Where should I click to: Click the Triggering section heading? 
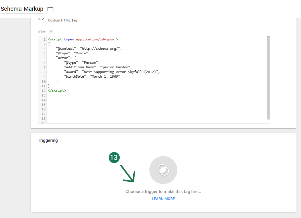[48, 140]
